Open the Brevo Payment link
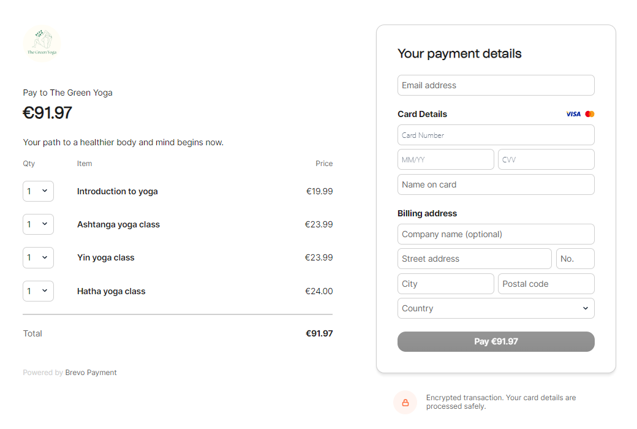 click(x=91, y=373)
